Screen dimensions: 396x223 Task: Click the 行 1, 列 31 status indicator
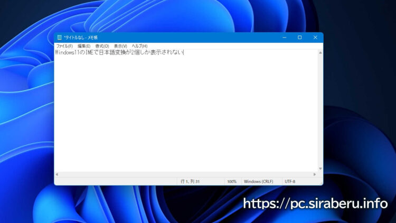pos(190,181)
